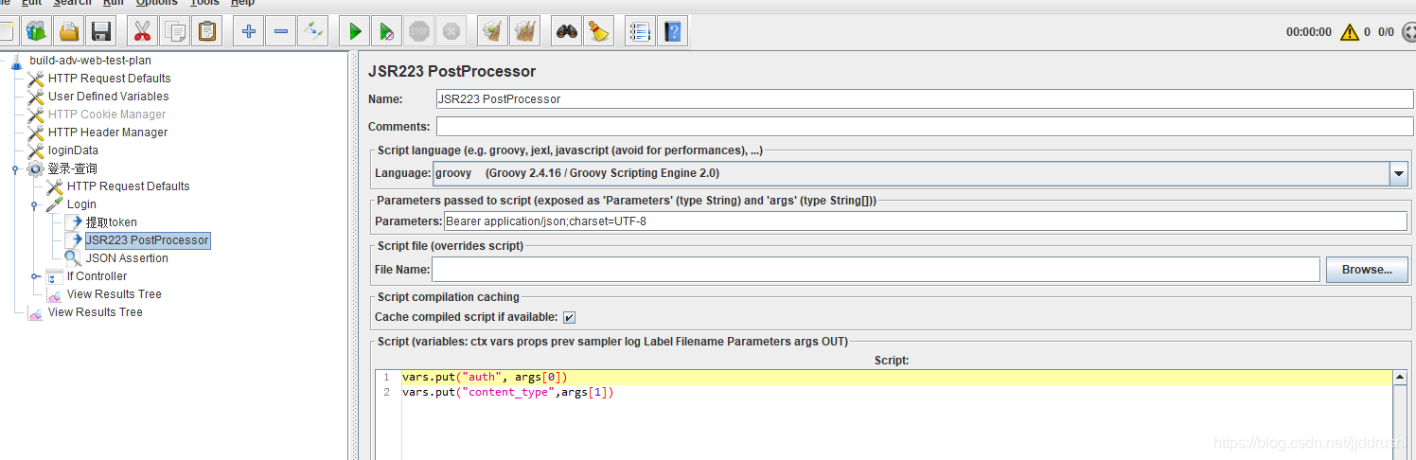
Task: Click the script editor scroll-up arrow
Action: click(1400, 377)
